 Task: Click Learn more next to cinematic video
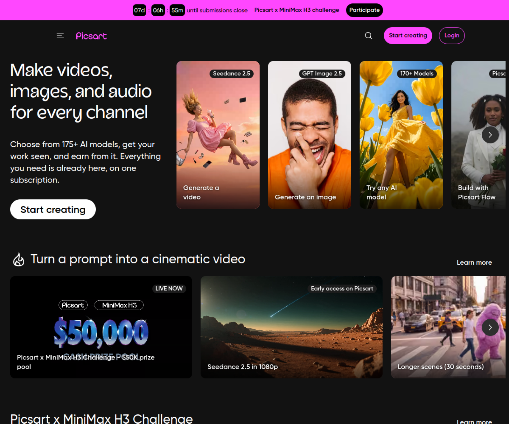point(474,262)
